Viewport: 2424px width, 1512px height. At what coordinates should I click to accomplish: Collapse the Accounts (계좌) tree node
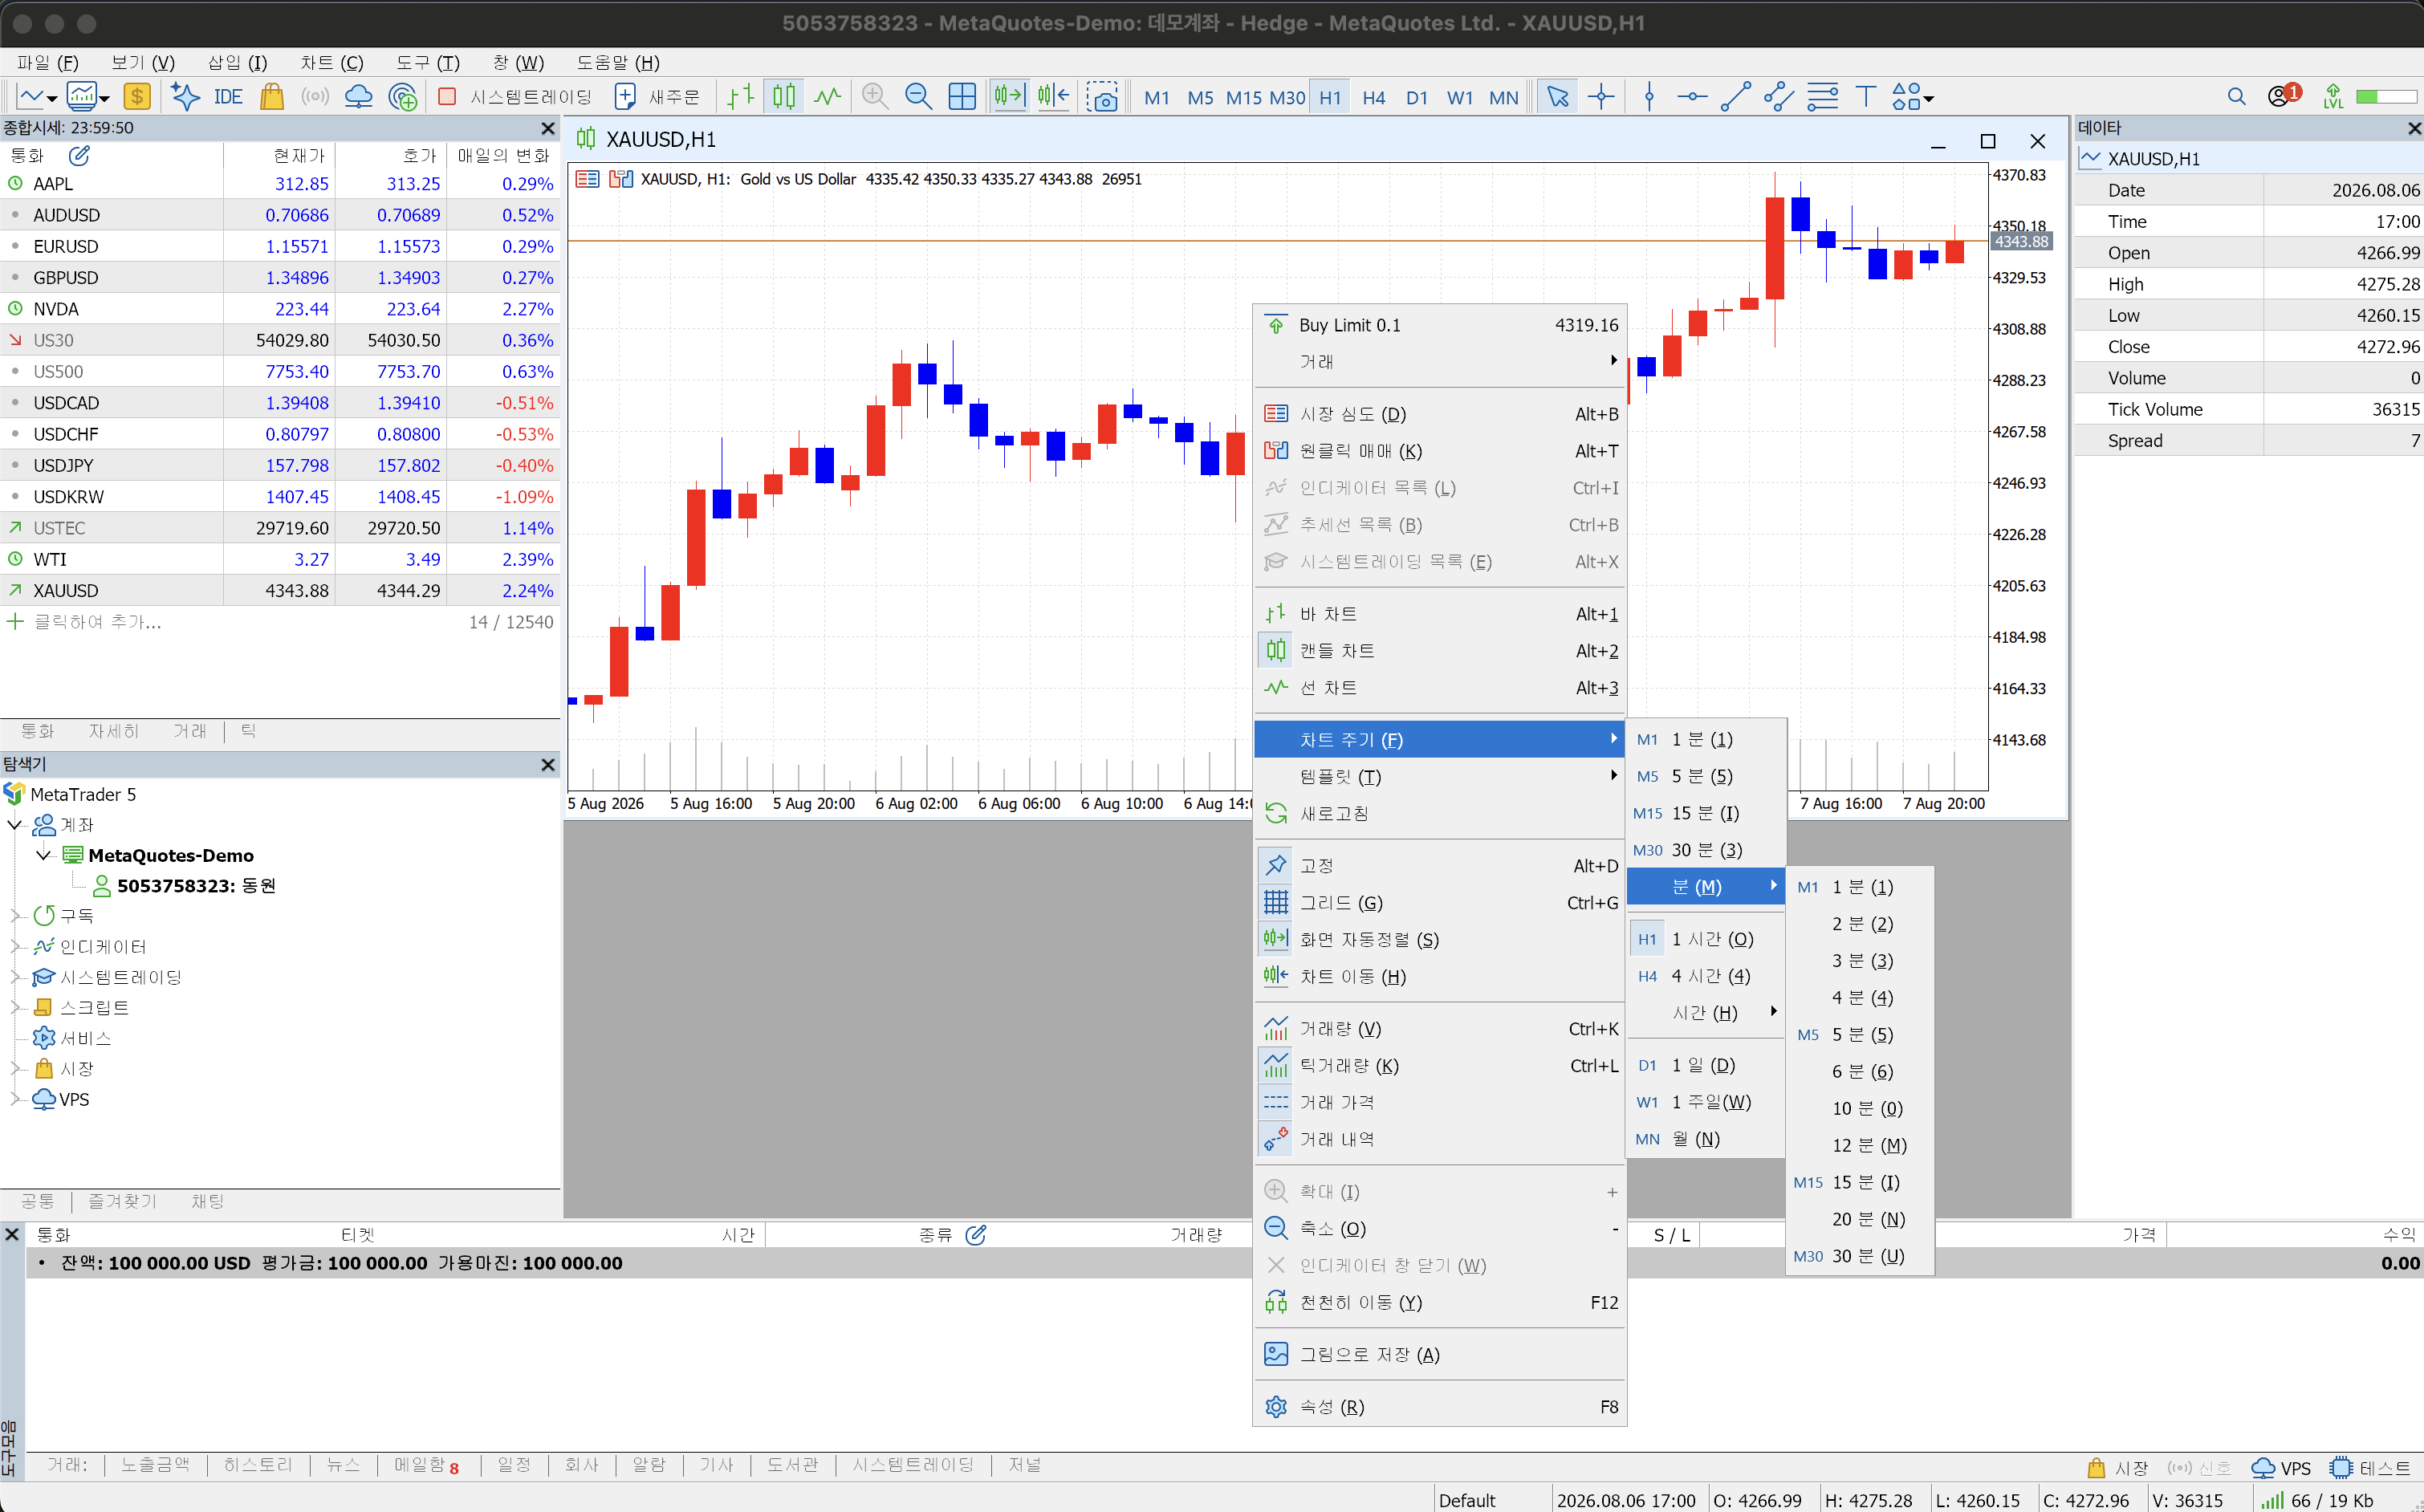(15, 825)
